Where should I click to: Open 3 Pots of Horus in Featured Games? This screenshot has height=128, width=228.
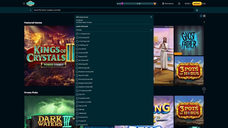[x=189, y=71]
